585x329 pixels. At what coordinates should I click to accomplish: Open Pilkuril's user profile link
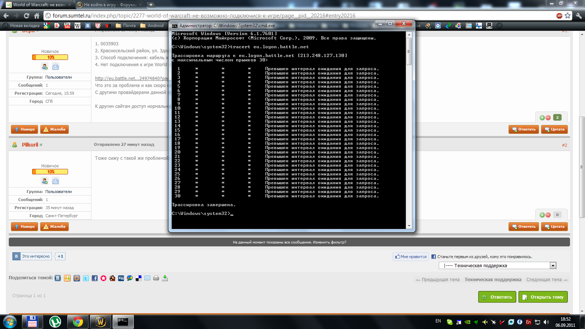[30, 145]
